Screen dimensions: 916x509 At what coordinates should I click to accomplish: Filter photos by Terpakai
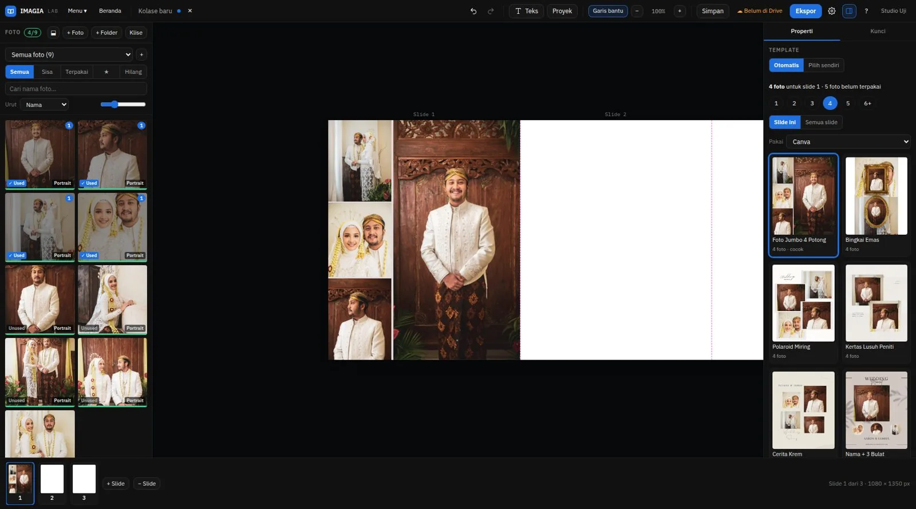point(77,72)
